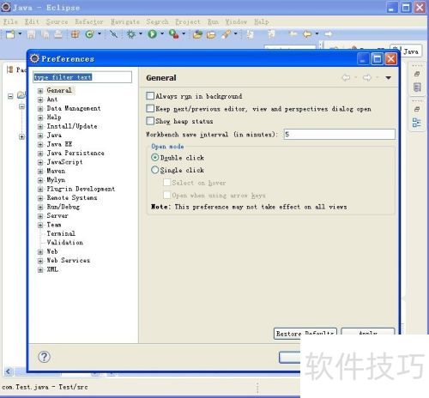Open the dropdown next to Run icon

coord(162,34)
